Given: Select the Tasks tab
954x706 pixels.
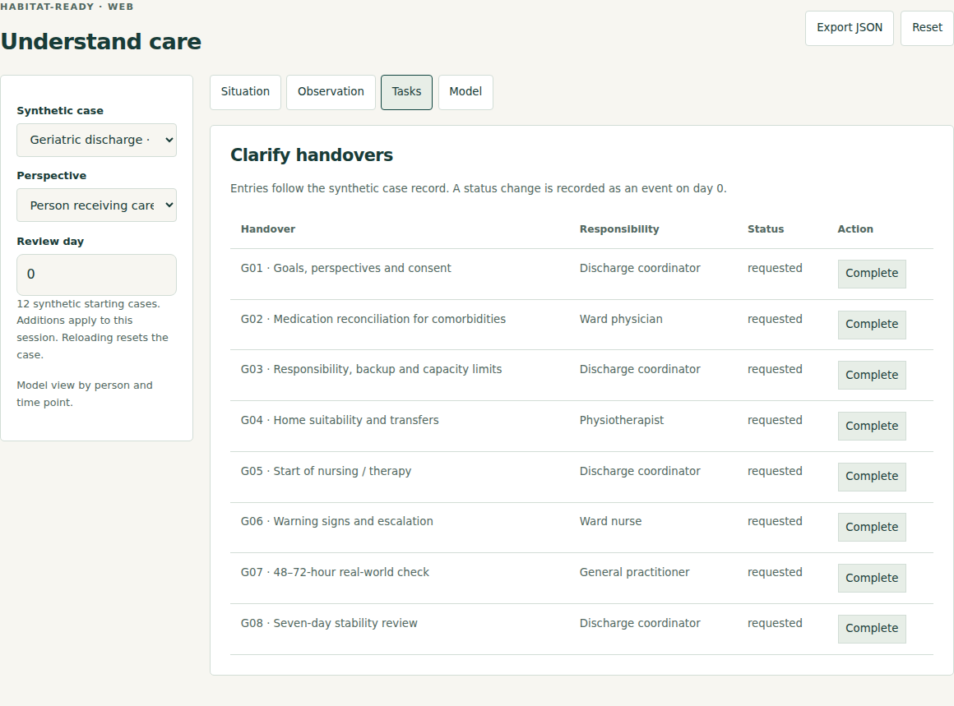Looking at the screenshot, I should point(406,92).
